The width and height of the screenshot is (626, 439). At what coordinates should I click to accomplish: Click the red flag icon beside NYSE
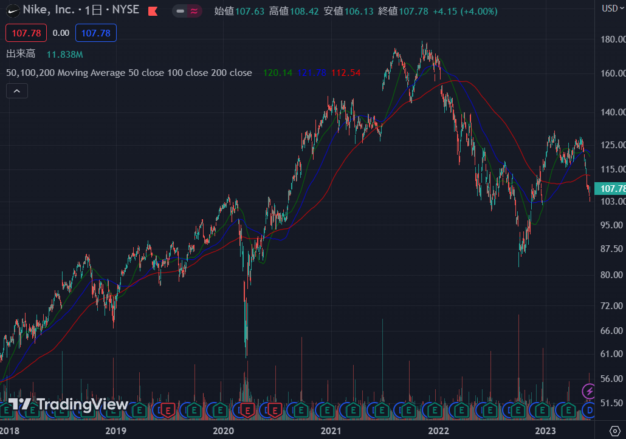pos(153,11)
